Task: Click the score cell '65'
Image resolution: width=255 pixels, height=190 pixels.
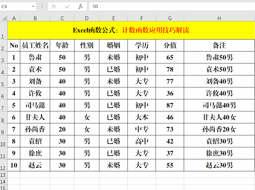Action: [170, 57]
